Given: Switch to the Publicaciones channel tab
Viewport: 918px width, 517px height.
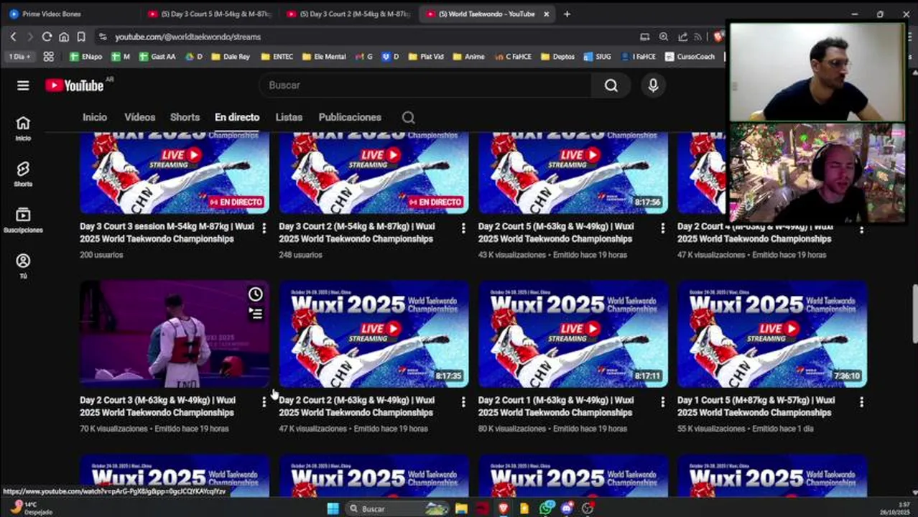Looking at the screenshot, I should 350,117.
